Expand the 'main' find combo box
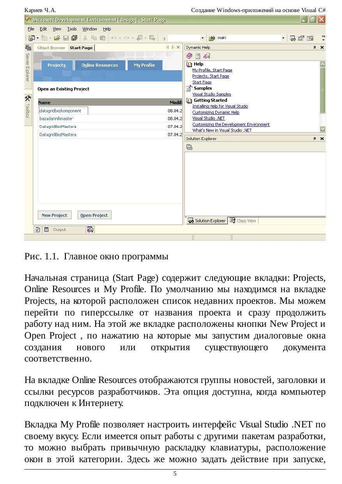The image size is (342, 484). click(283, 38)
